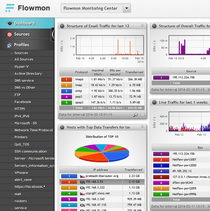Screen dimensions: 210x211
Task: Expand the Sources tree node under Profiles
Action: (x=12, y=53)
